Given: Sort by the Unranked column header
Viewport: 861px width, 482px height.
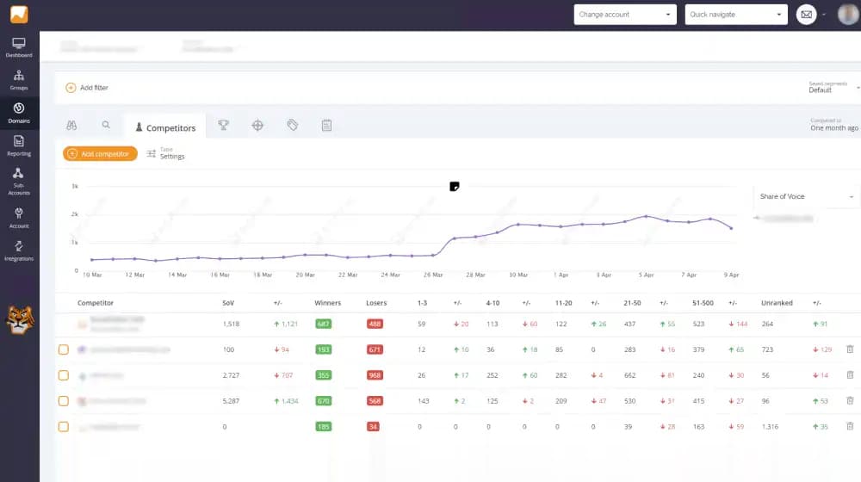Looking at the screenshot, I should pyautogui.click(x=777, y=303).
